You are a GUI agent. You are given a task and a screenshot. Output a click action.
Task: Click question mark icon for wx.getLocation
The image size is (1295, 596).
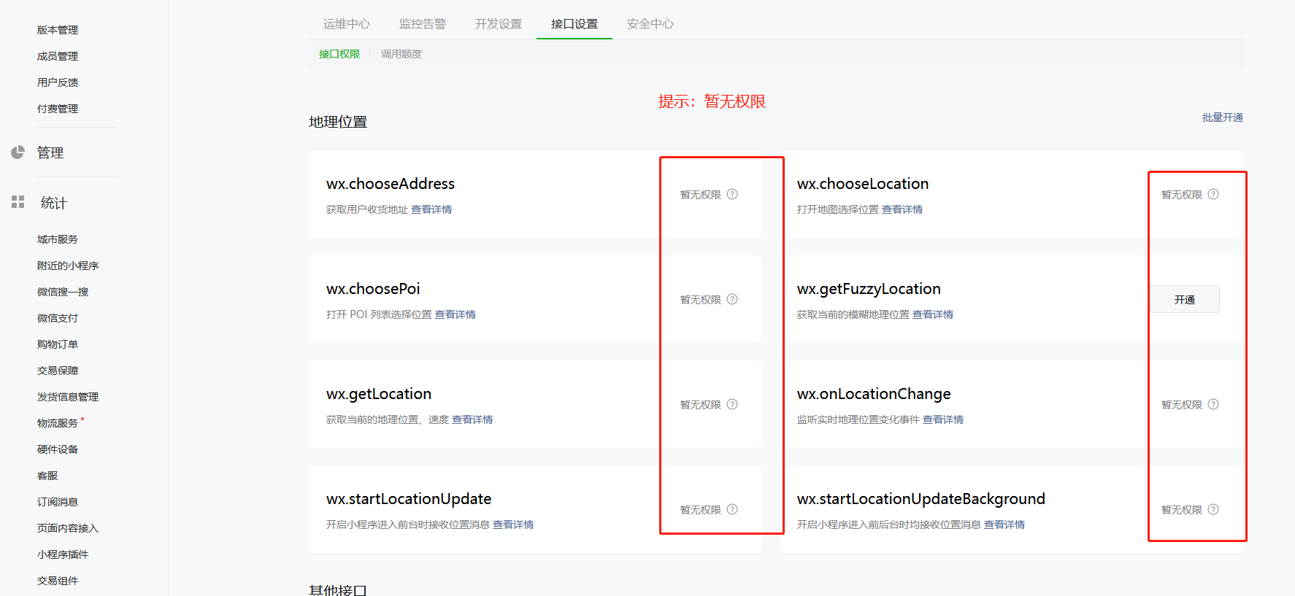(x=732, y=404)
